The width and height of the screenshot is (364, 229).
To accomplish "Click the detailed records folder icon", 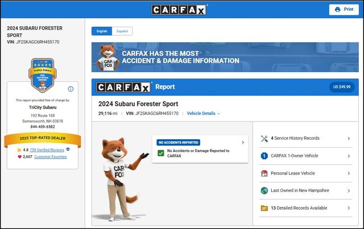I will pos(264,208).
